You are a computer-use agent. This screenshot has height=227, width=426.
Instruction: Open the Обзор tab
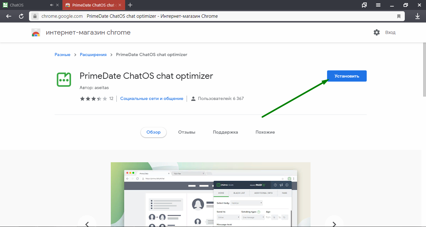coord(154,132)
